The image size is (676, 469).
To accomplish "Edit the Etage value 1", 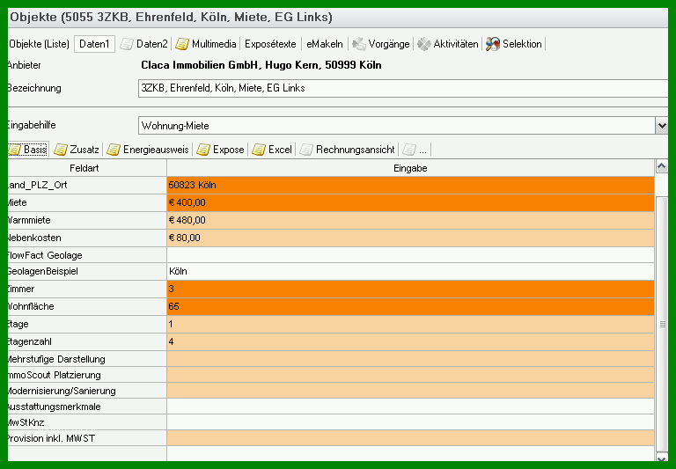I will (410, 324).
